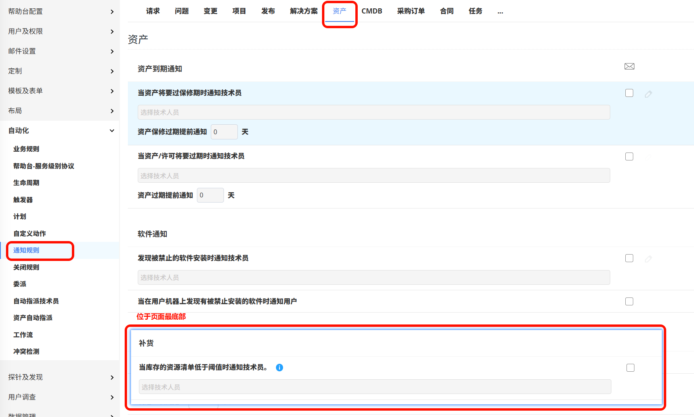The height and width of the screenshot is (417, 694).
Task: Open the 关闭规则 sidebar link
Action: (26, 267)
